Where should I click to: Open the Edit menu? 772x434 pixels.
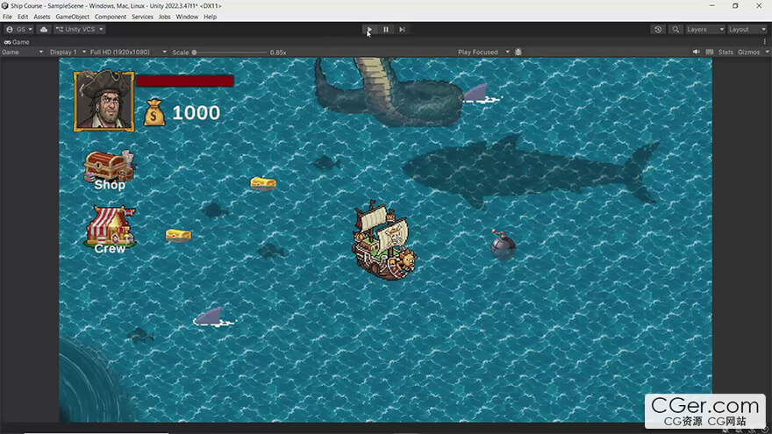pyautogui.click(x=23, y=17)
